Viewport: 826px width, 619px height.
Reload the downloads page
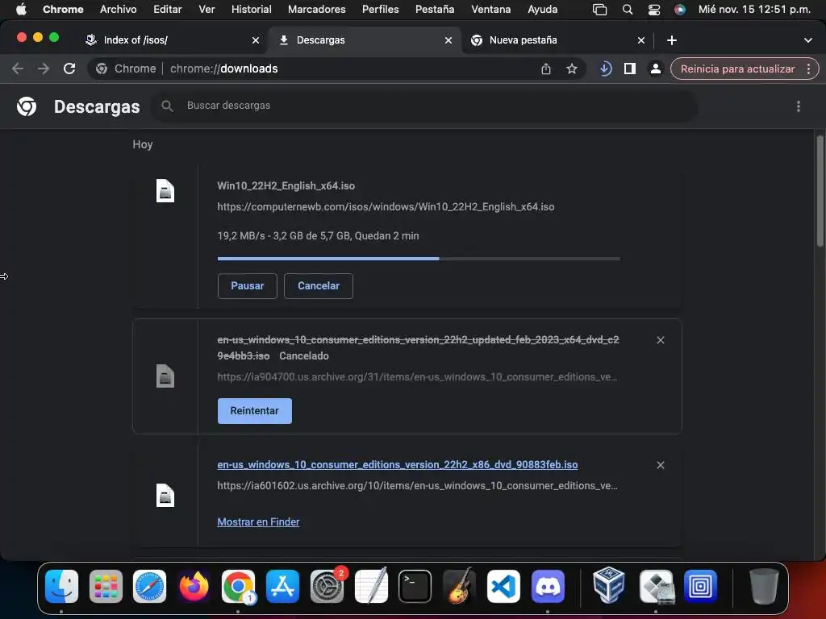[x=69, y=69]
